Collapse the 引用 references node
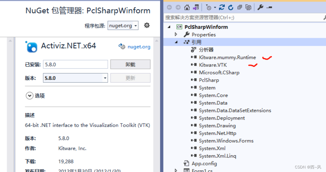Screen dimensions: 326x172 point(176,42)
